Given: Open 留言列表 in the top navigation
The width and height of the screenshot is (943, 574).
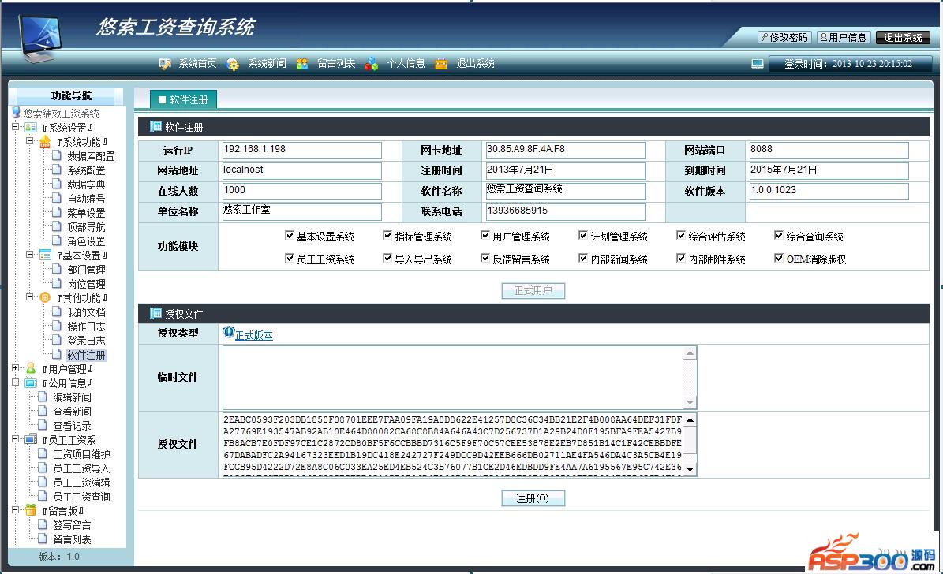Looking at the screenshot, I should [x=336, y=64].
